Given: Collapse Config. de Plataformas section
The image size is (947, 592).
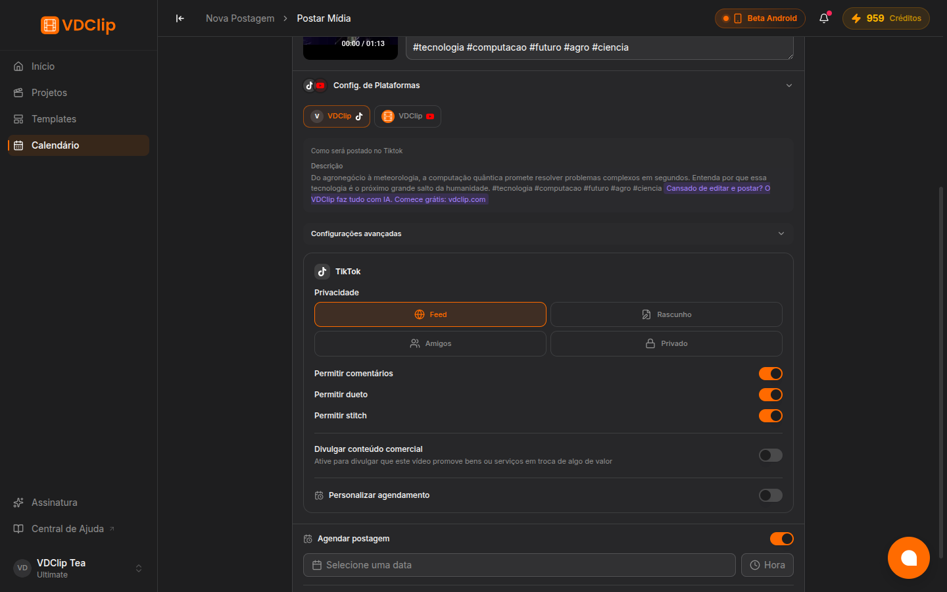Looking at the screenshot, I should tap(548, 86).
